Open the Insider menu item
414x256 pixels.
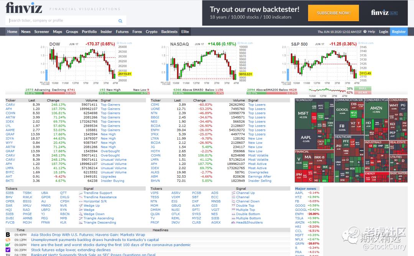(x=106, y=32)
